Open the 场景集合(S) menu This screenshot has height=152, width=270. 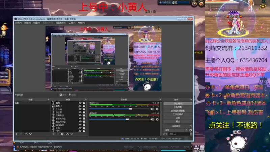tap(61, 23)
